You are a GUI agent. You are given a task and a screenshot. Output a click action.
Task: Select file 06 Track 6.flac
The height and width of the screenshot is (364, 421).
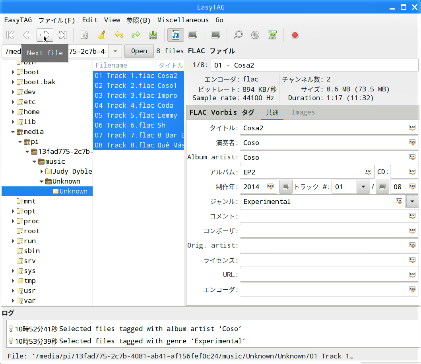click(x=138, y=125)
